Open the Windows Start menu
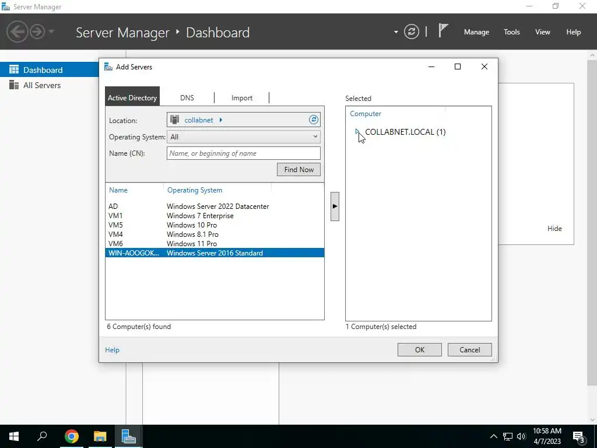The image size is (597, 448). click(x=14, y=436)
